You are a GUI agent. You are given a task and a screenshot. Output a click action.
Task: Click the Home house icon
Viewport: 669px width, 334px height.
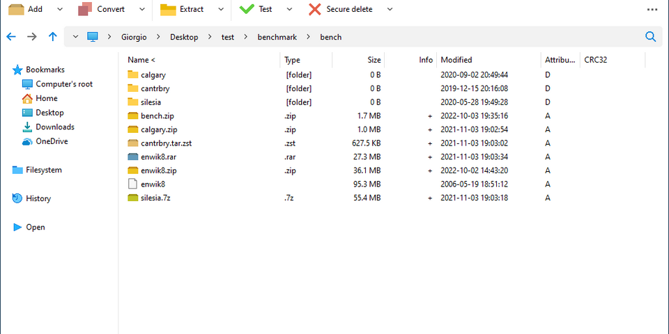(x=27, y=98)
